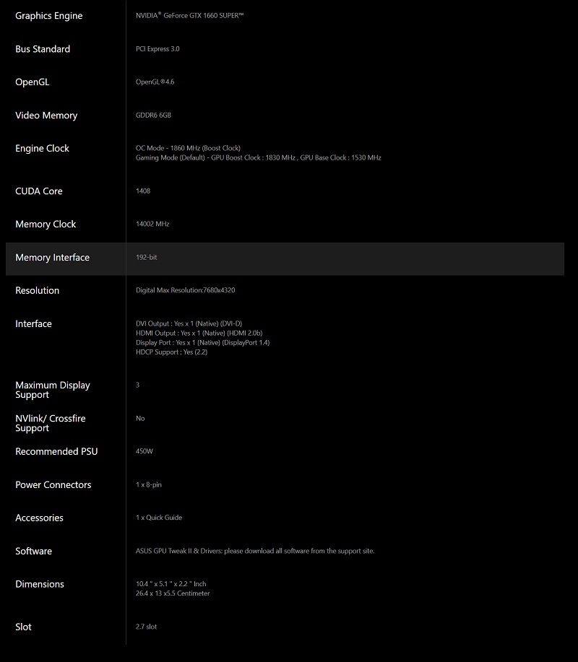Click the highlighted Memory Interface row label
The height and width of the screenshot is (662, 578).
point(52,258)
